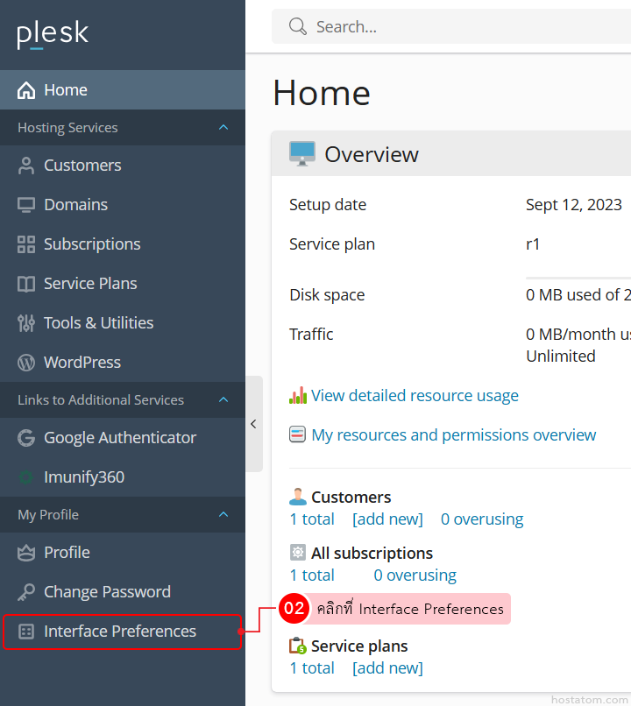This screenshot has width=631, height=706.
Task: Click the Change Password key icon
Action: point(26,592)
